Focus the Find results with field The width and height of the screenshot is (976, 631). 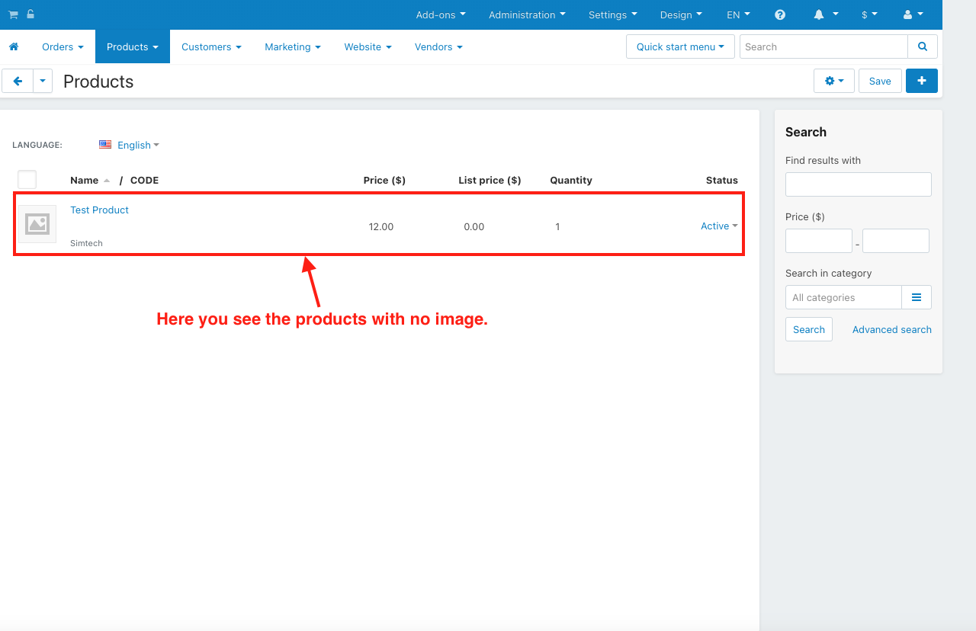859,184
